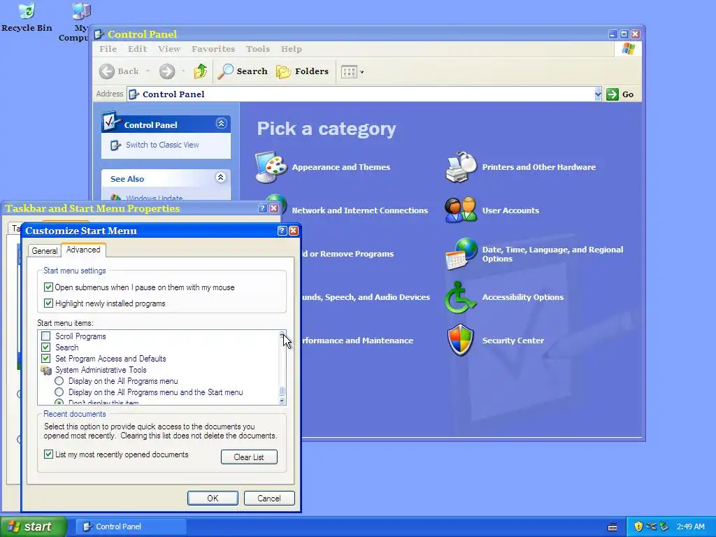716x537 pixels.
Task: Uncheck the Search checkbox in list
Action: point(45,348)
